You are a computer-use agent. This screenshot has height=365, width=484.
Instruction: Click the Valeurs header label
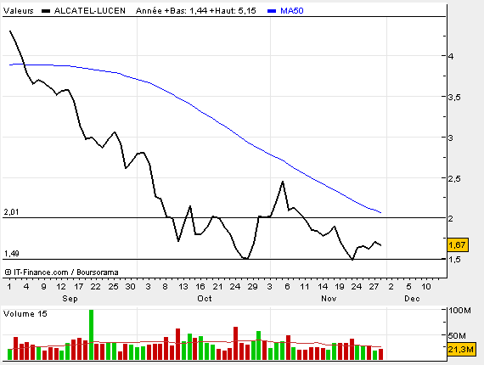tap(18, 11)
